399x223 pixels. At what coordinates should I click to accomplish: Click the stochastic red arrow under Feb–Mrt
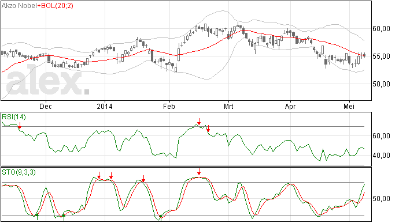(199, 172)
